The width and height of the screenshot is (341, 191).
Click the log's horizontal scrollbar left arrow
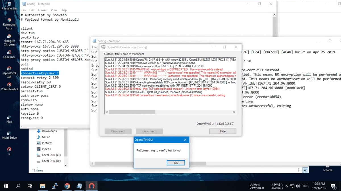pyautogui.click(x=107, y=112)
